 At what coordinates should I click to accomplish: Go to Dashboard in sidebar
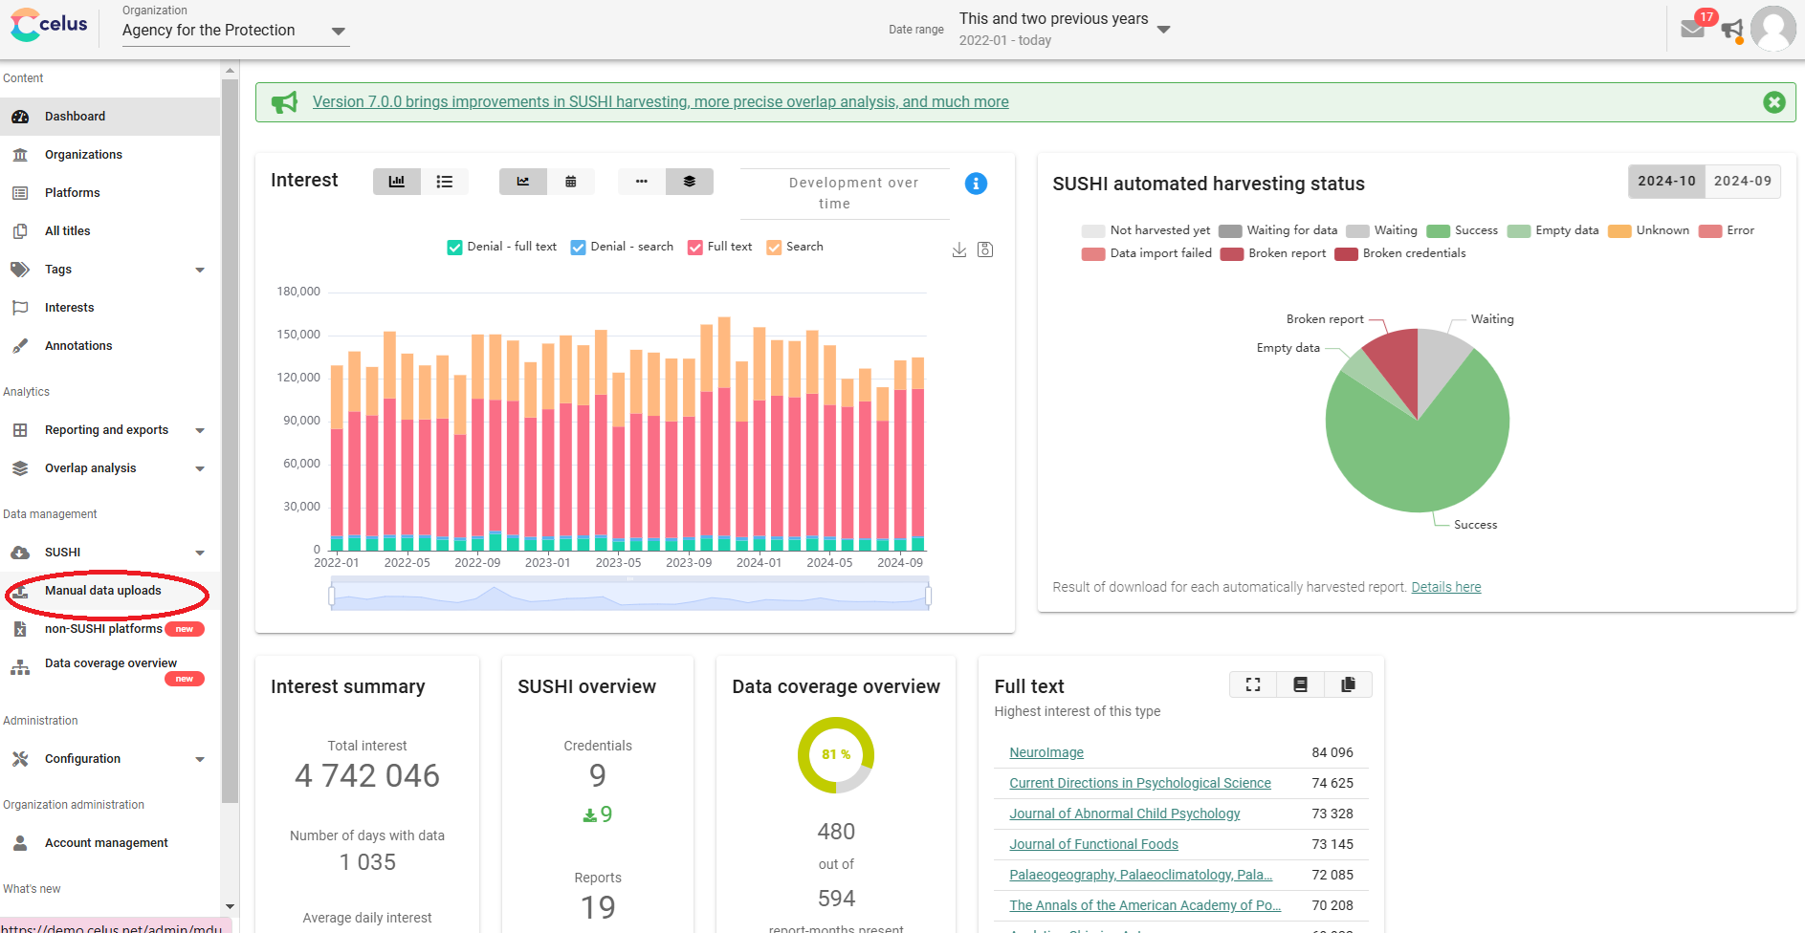pos(110,117)
